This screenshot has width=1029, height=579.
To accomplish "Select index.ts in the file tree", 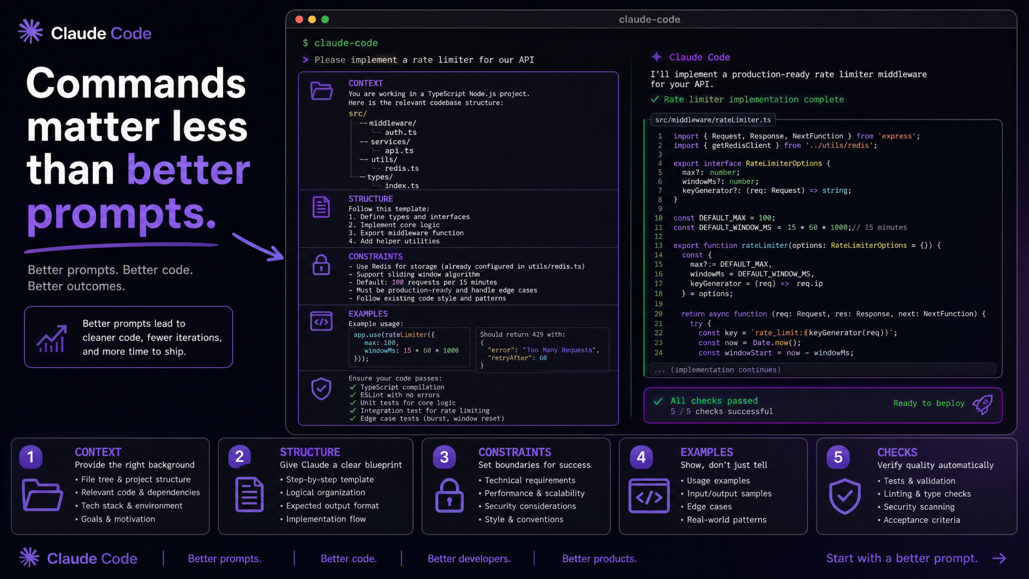I will (x=401, y=186).
